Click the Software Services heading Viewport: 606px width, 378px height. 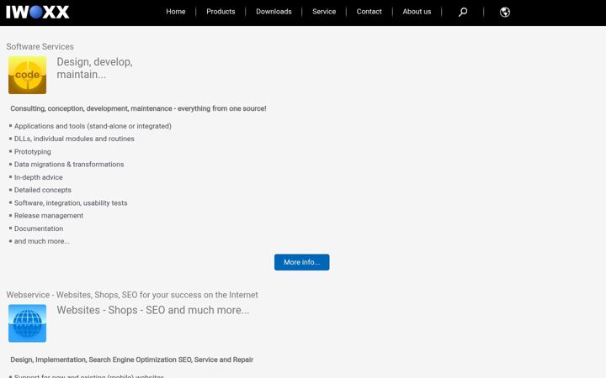(40, 47)
